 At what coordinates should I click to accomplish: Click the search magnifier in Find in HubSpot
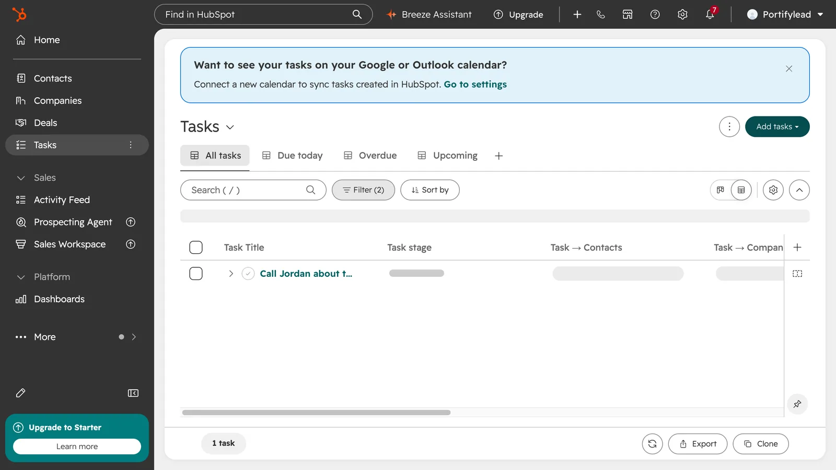357,14
